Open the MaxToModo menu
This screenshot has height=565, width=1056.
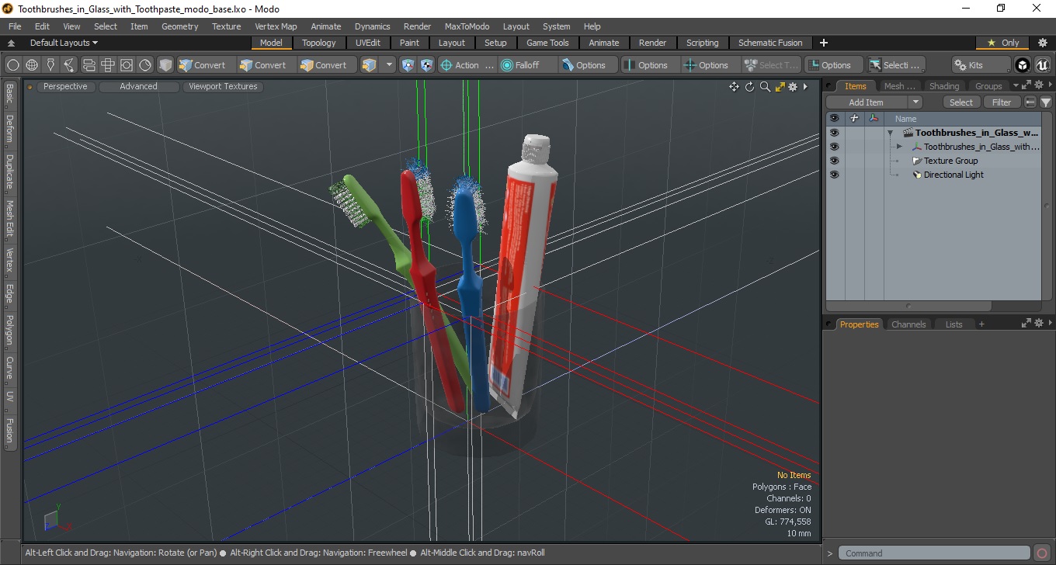click(x=467, y=26)
